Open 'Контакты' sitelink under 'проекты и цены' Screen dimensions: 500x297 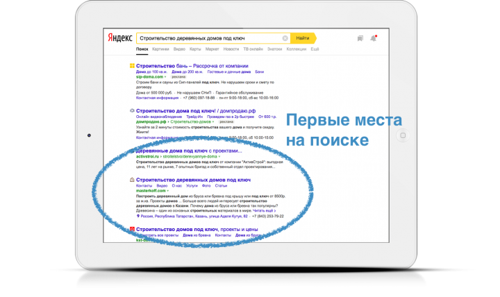tap(223, 235)
